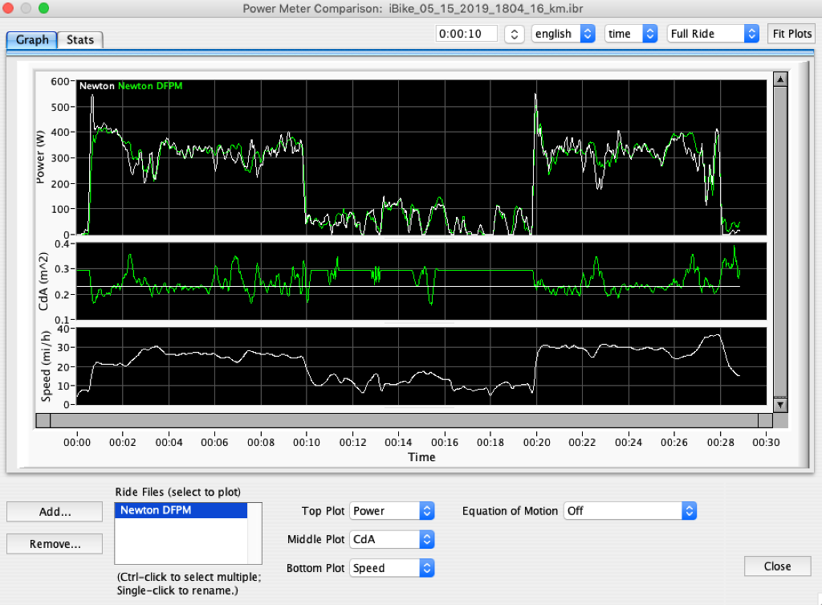The height and width of the screenshot is (605, 822).
Task: Click the Fit Plots button
Action: click(791, 33)
